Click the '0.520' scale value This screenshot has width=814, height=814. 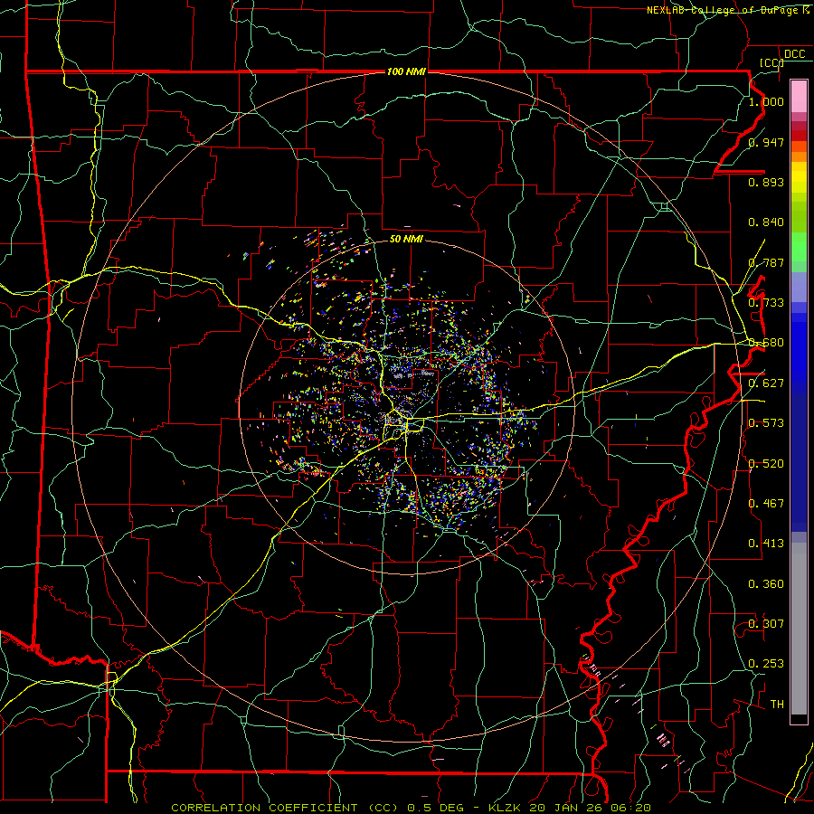pyautogui.click(x=766, y=464)
